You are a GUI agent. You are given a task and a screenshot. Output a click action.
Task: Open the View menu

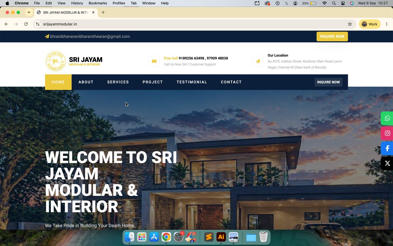61,3
